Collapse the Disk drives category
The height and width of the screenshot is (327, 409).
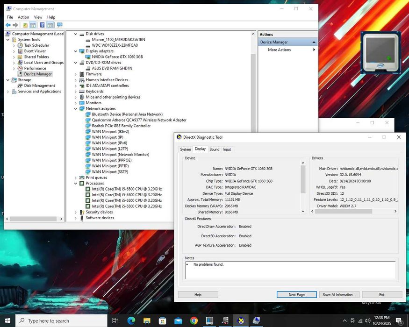75,34
